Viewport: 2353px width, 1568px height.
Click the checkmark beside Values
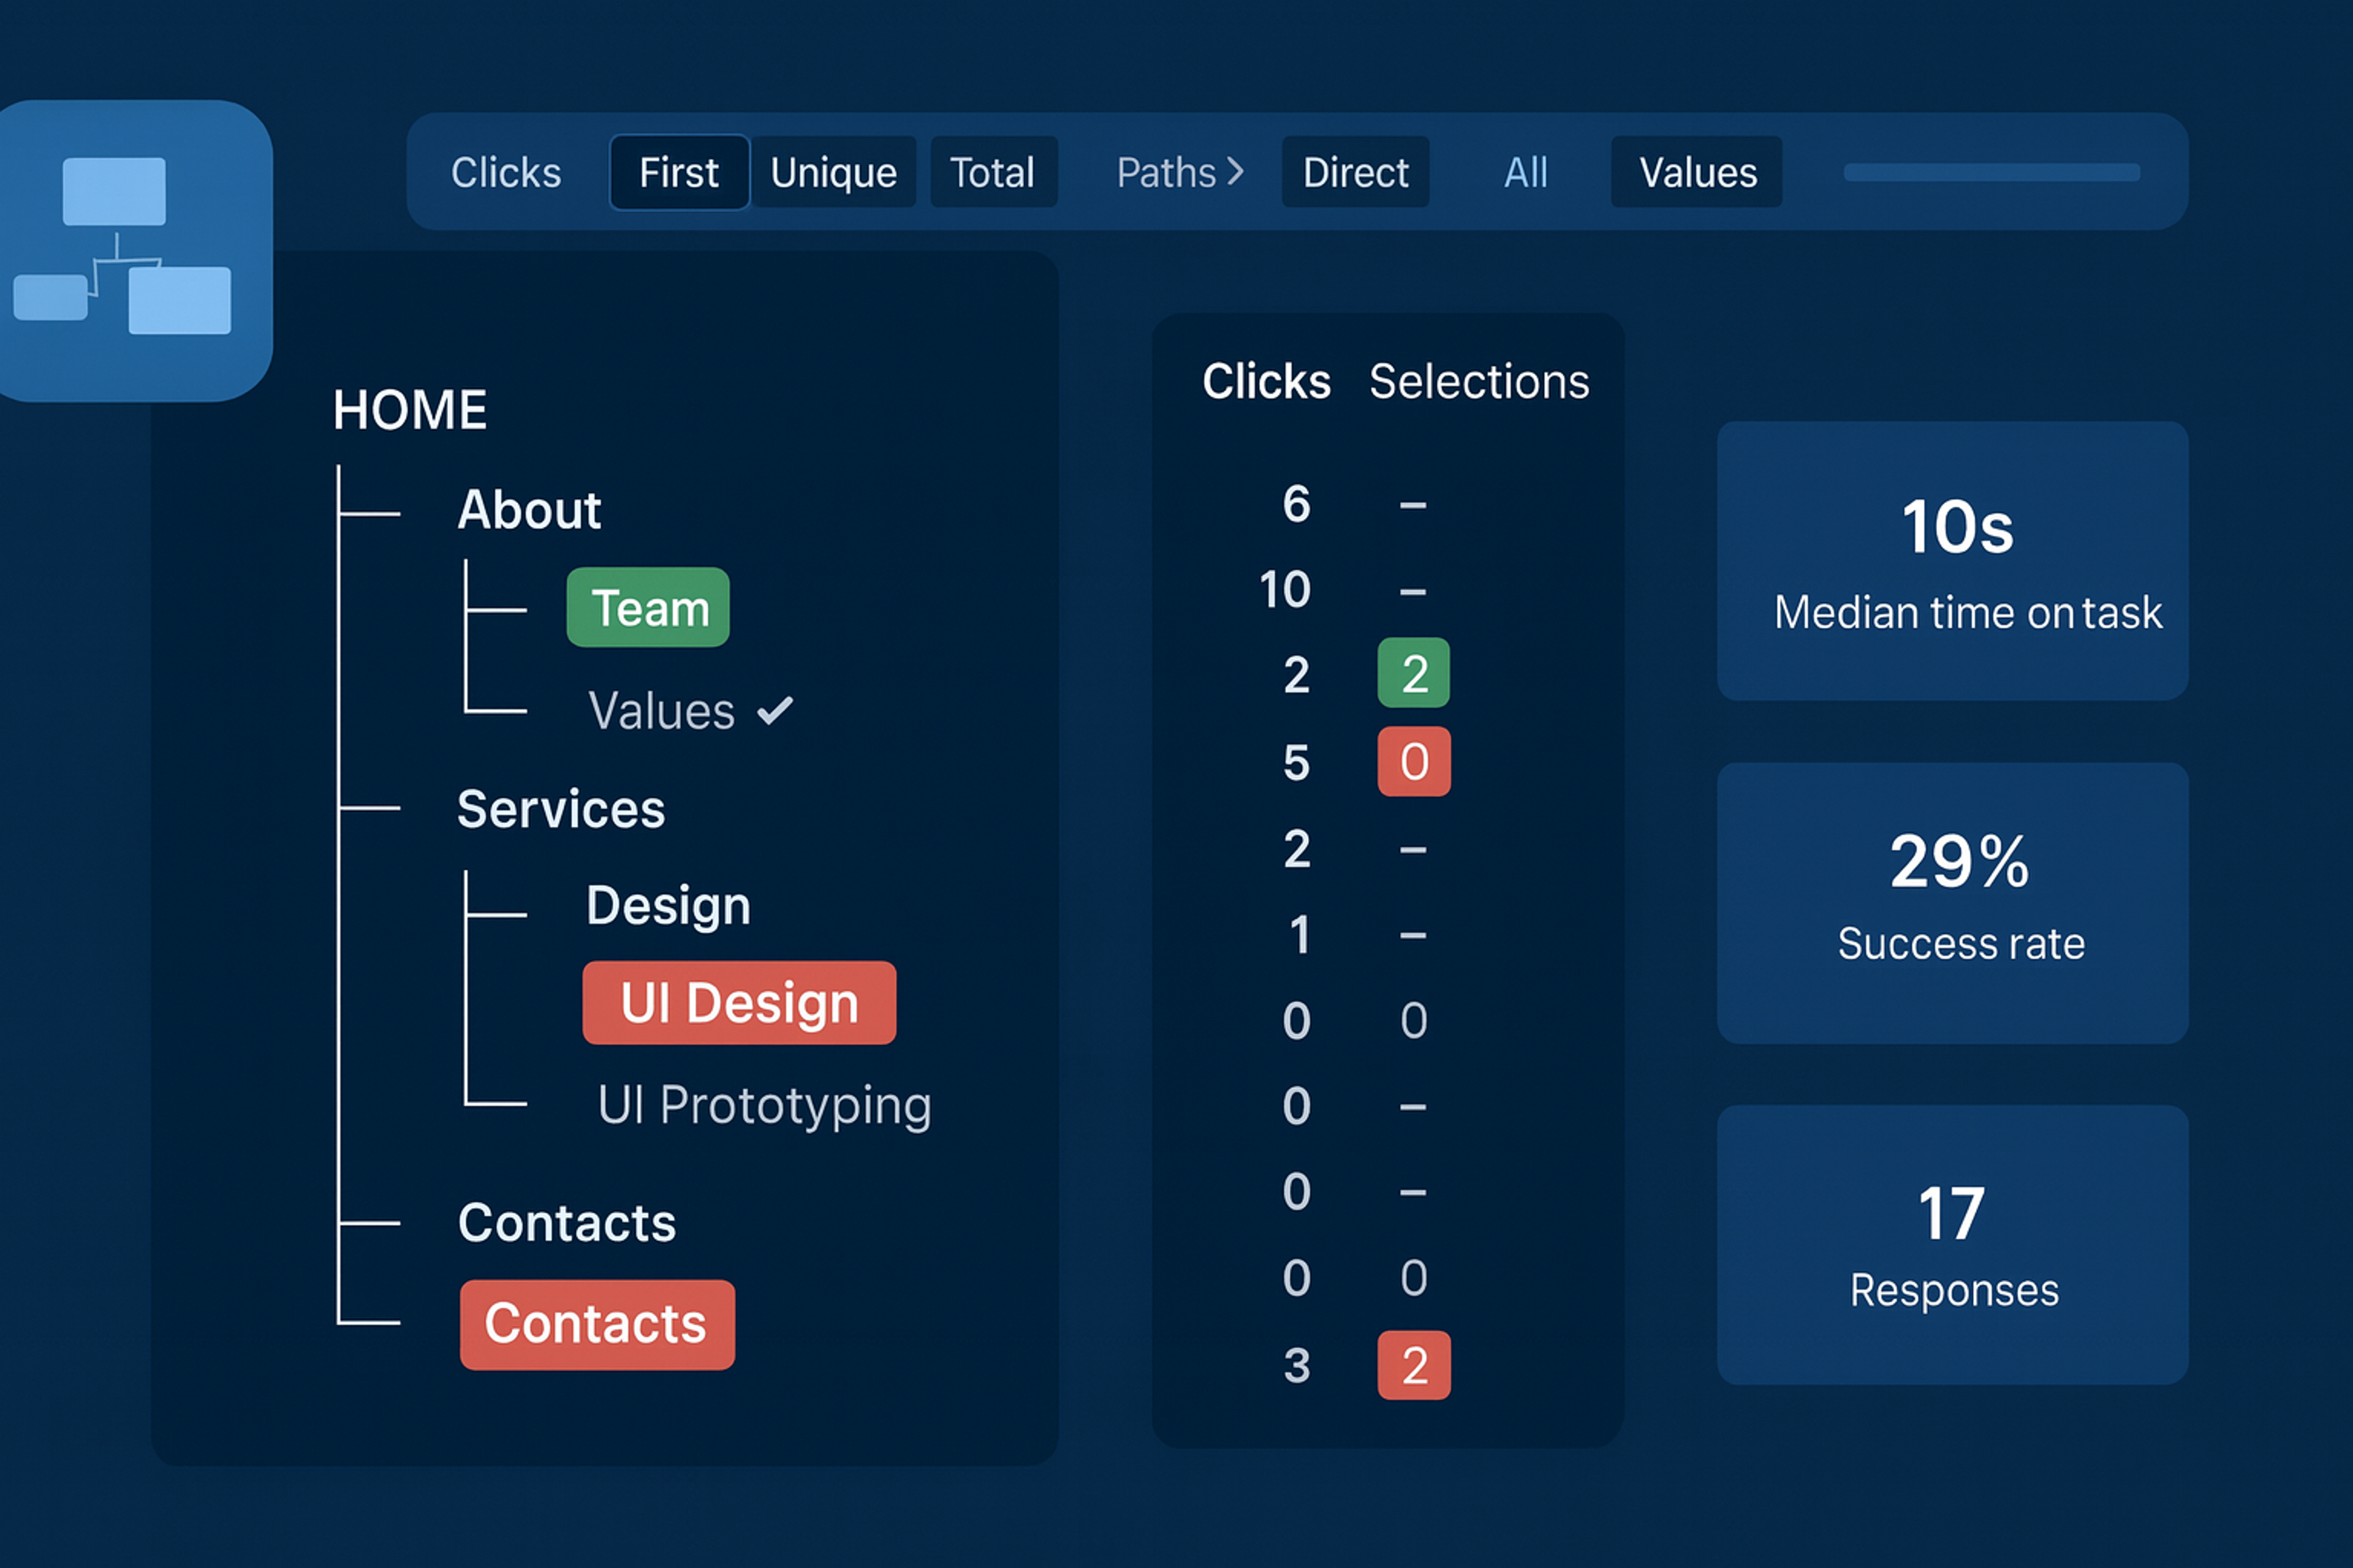tap(775, 711)
